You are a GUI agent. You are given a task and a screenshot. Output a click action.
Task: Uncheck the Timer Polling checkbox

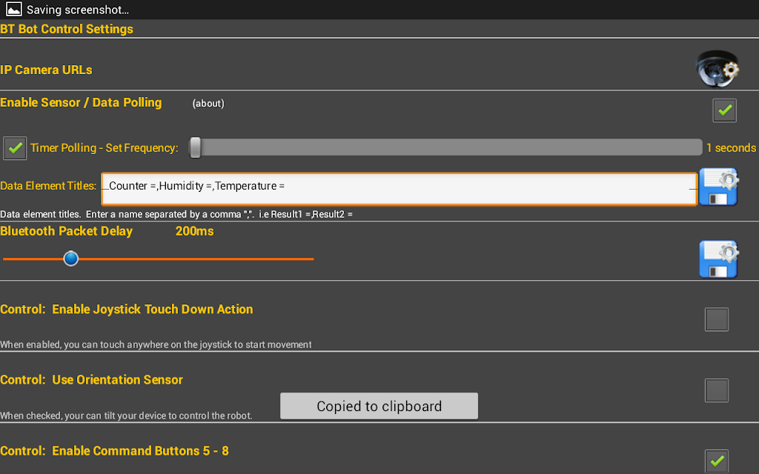pyautogui.click(x=15, y=148)
